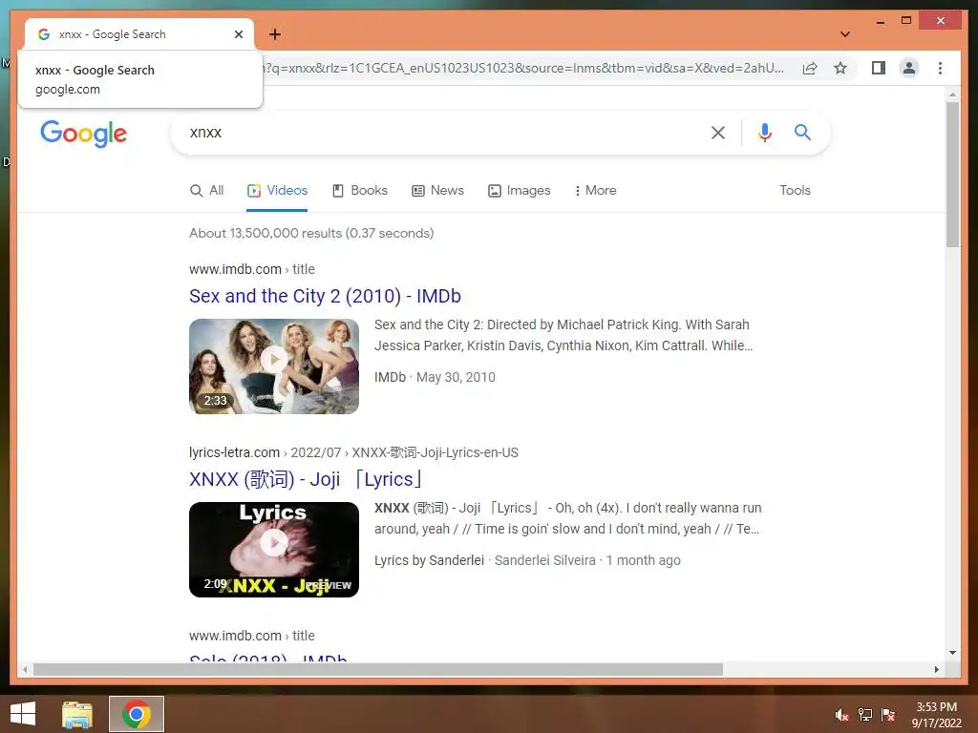Open File Explorer from taskbar
978x733 pixels.
[77, 714]
